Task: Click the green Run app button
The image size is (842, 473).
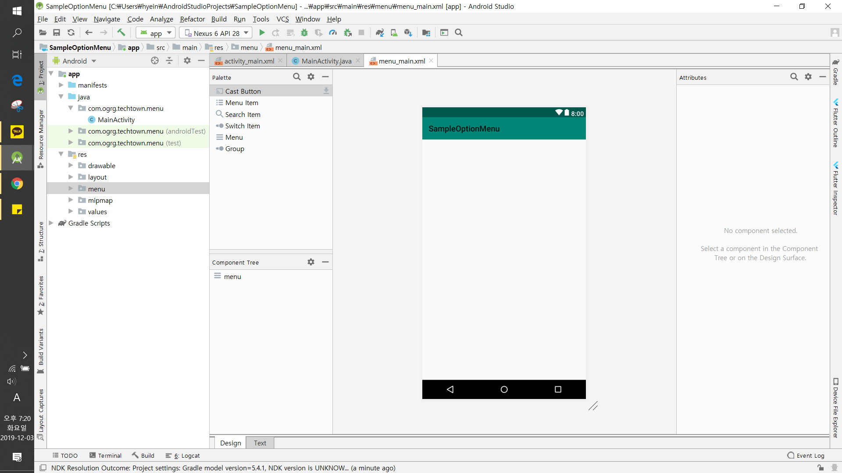Action: [262, 33]
